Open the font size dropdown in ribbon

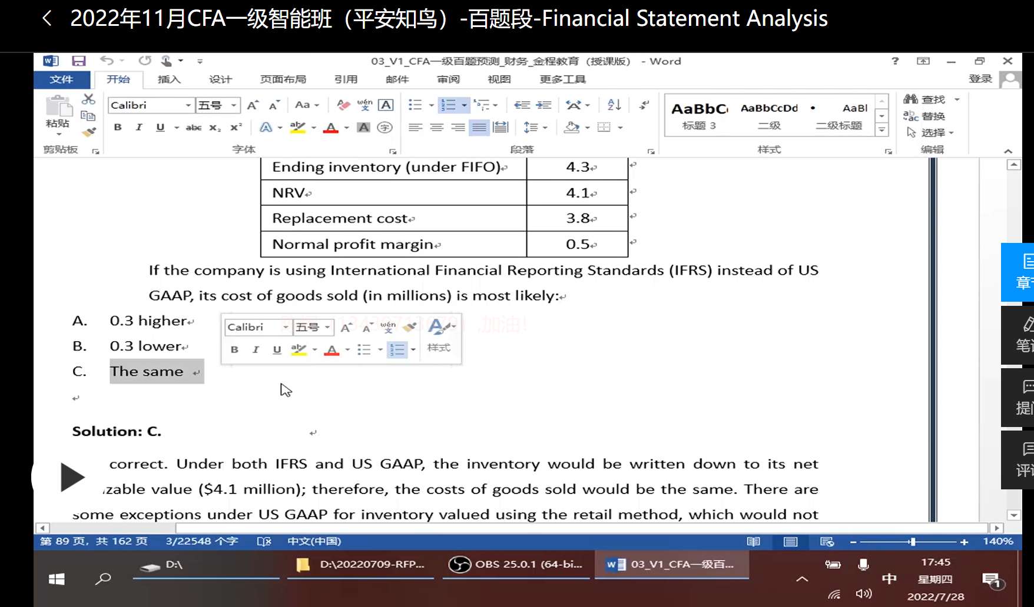234,105
